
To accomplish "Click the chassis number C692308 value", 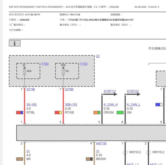I will tap(24, 20).
